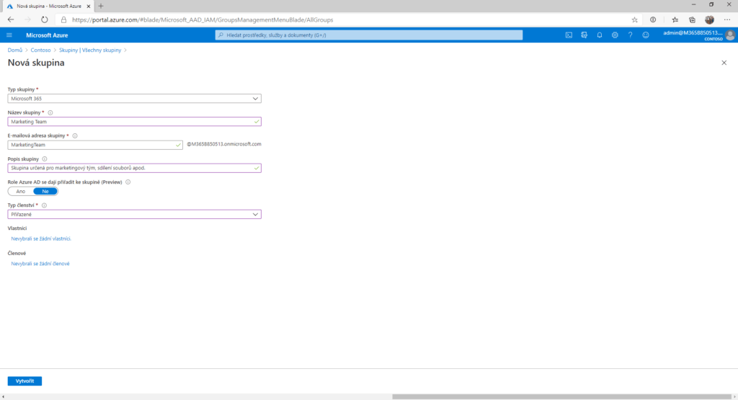The height and width of the screenshot is (400, 738).
Task: Navigate to Domů breadcrumb link
Action: 14,50
